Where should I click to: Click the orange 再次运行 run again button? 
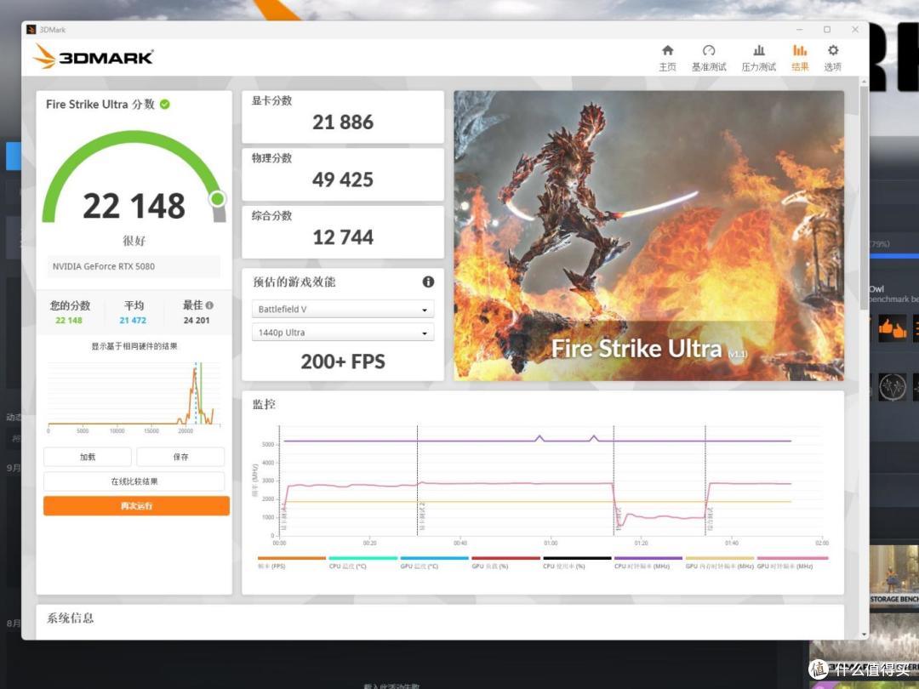(x=136, y=505)
